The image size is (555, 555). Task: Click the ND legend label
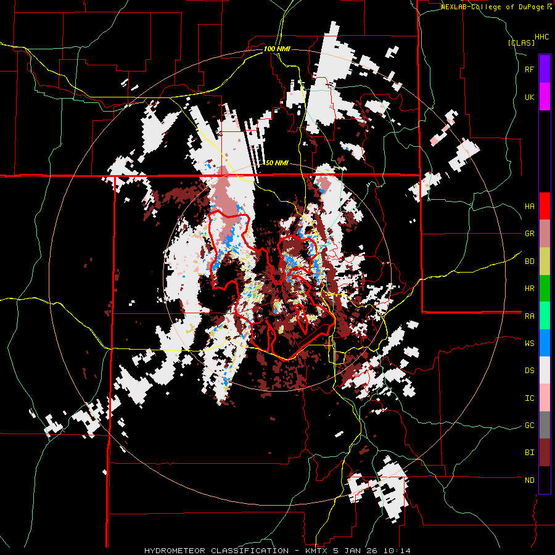pos(529,480)
